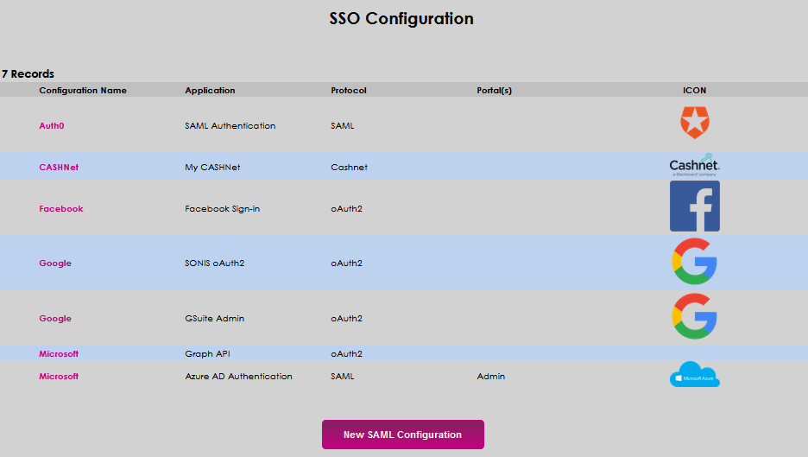Click the Protocol column header
The width and height of the screenshot is (808, 457).
tap(349, 91)
